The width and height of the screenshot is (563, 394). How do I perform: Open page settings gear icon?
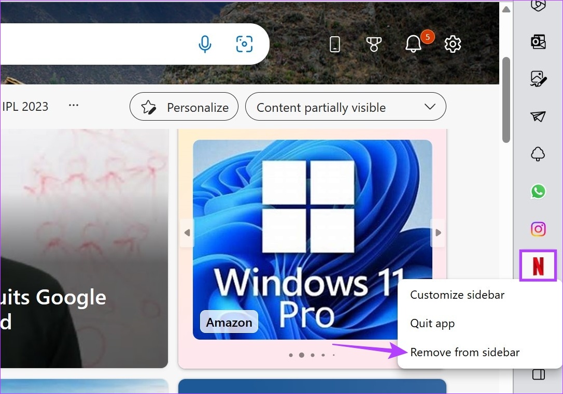453,44
